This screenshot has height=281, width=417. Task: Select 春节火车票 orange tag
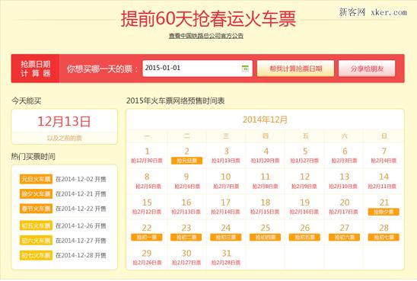click(36, 209)
